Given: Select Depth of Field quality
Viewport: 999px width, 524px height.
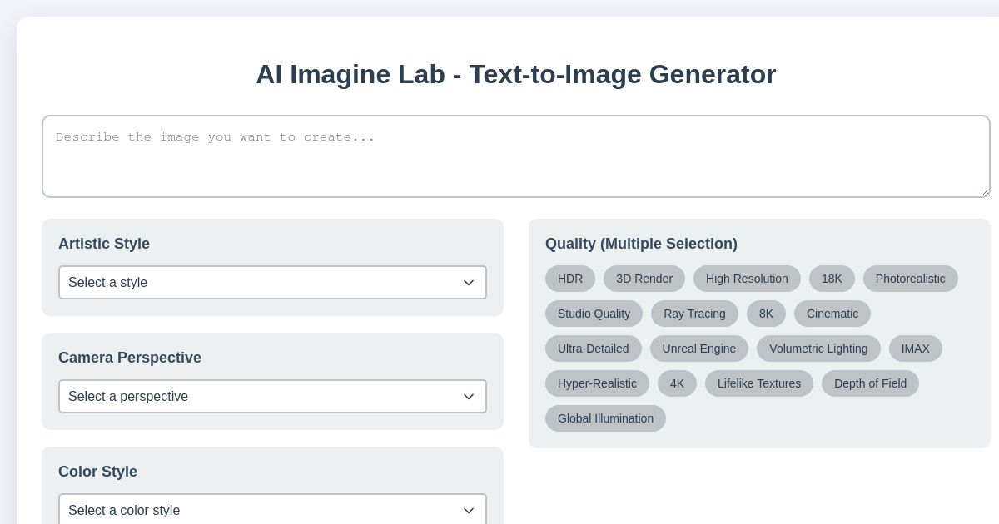Looking at the screenshot, I should coord(870,383).
